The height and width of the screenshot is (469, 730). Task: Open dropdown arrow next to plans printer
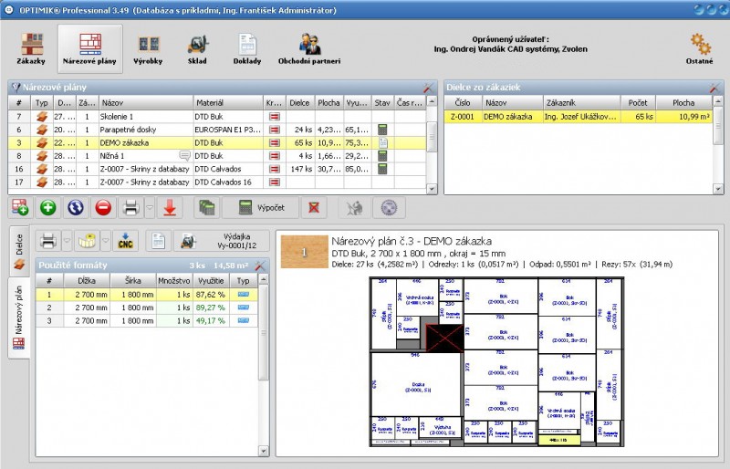pyautogui.click(x=150, y=208)
